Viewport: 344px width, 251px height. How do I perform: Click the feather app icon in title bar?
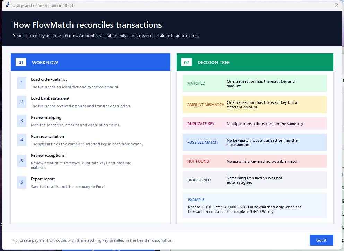click(x=8, y=5)
